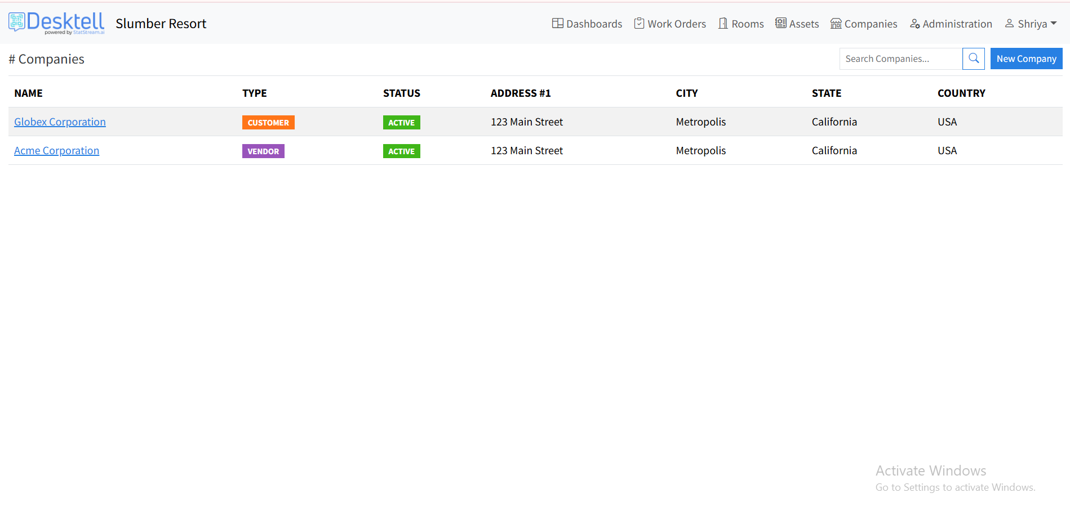The width and height of the screenshot is (1070, 520).
Task: Click the Work Orders clipboard icon
Action: tap(639, 23)
